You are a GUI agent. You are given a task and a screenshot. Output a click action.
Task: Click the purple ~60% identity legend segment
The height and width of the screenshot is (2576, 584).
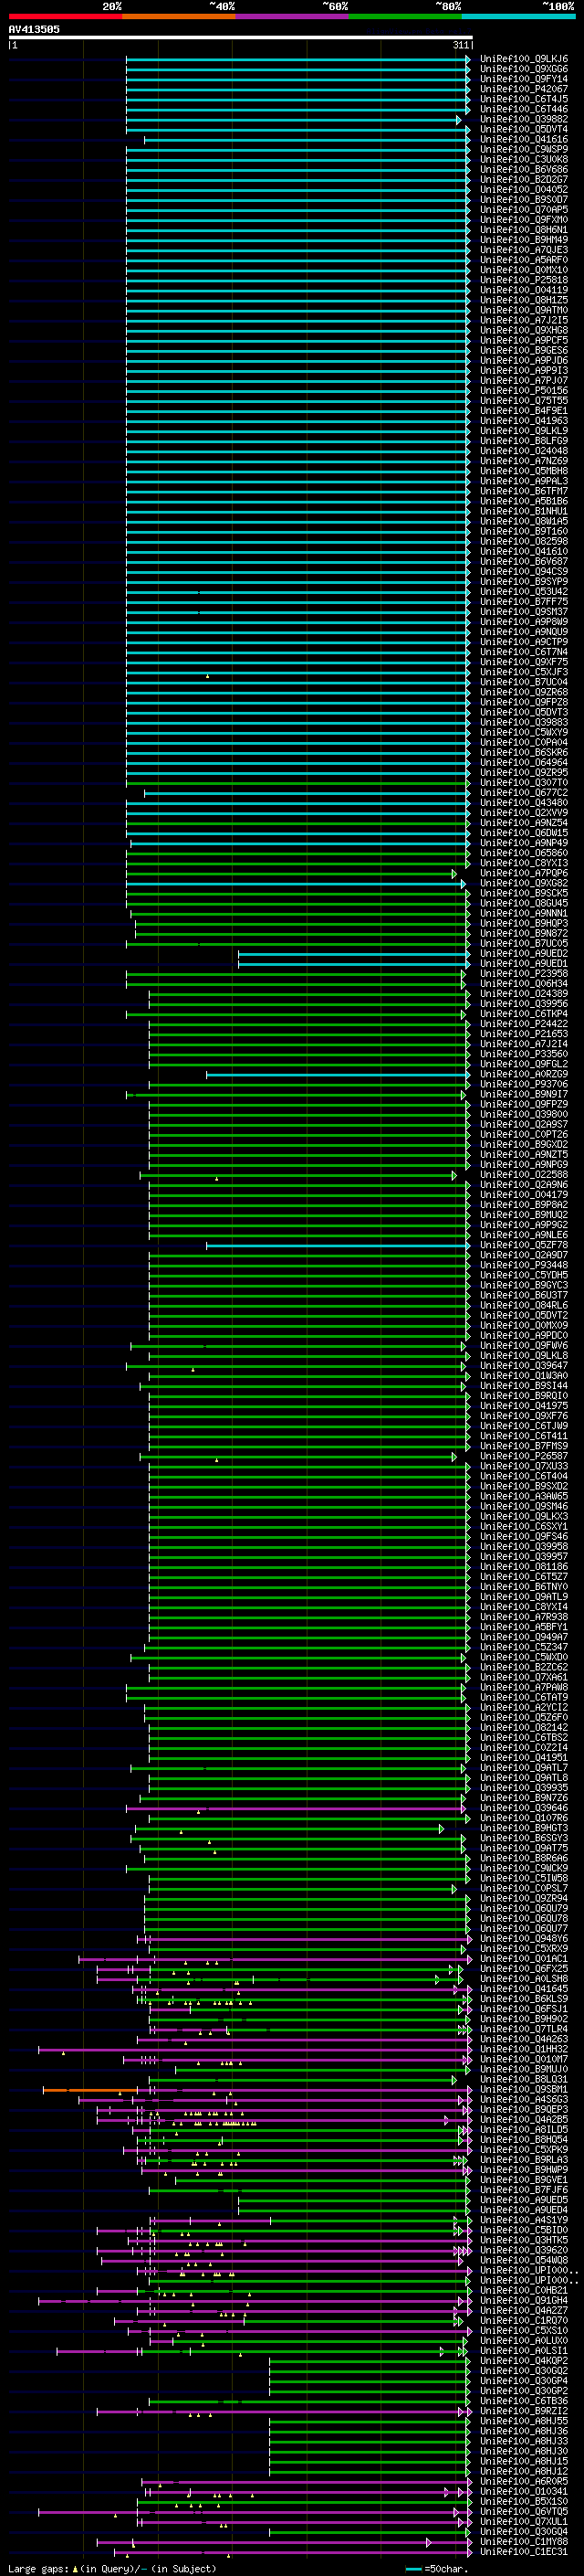291,16
